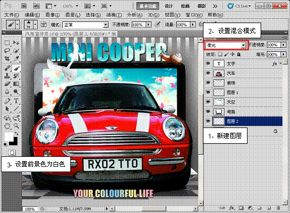Hide the 装饰 layer
Screen dimensions: 290x213
point(208,83)
